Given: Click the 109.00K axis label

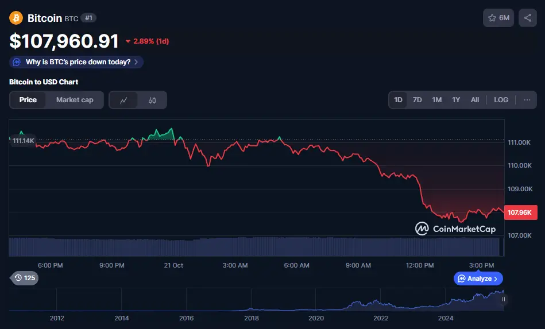Looking at the screenshot, I should [x=520, y=189].
